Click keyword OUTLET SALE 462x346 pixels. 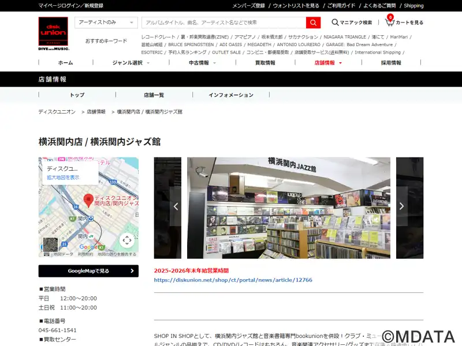226,52
